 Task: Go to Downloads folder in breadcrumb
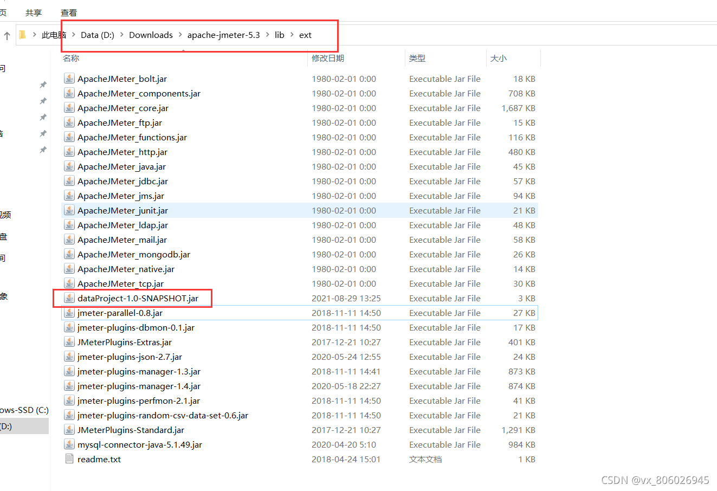[x=151, y=35]
